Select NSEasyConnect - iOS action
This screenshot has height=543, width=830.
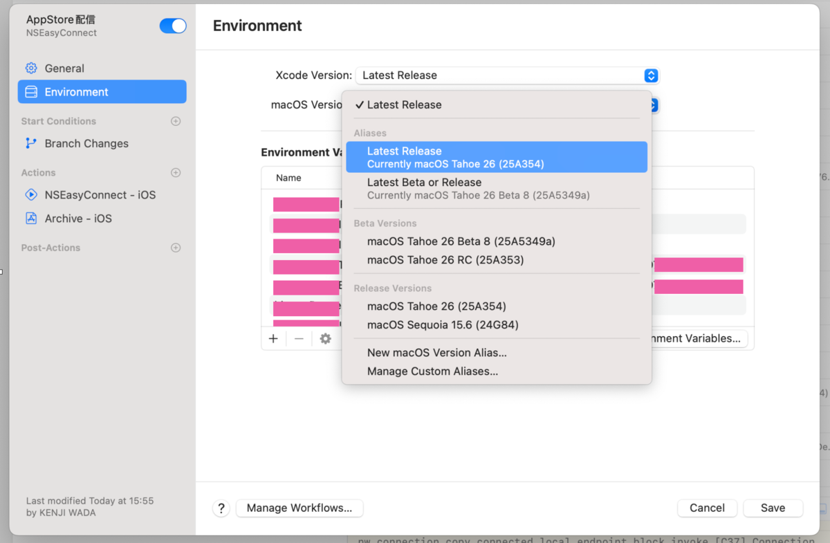[x=102, y=195]
